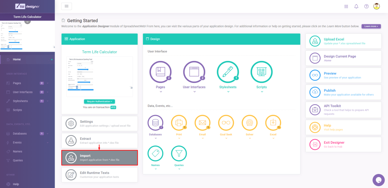Click the SW Designer logo
The width and height of the screenshot is (388, 188).
tap(27, 6)
